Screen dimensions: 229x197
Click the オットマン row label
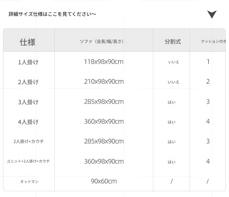click(x=29, y=181)
